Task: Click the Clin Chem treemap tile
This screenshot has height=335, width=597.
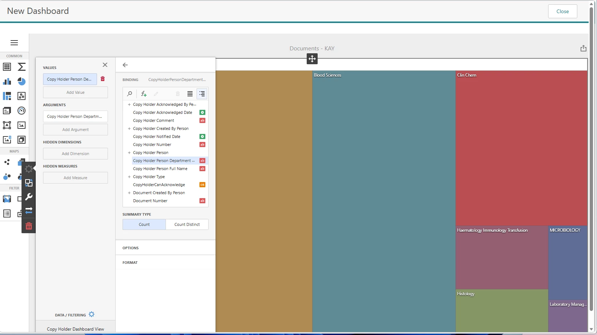Action: [522, 148]
